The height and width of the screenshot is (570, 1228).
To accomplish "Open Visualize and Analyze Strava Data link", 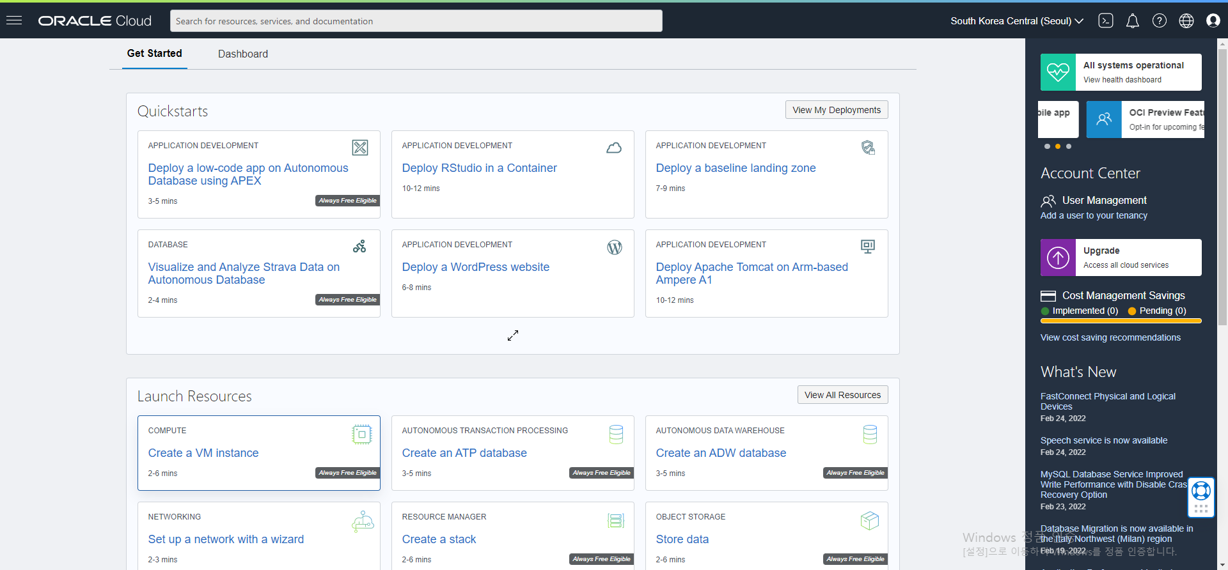I will pyautogui.click(x=244, y=273).
